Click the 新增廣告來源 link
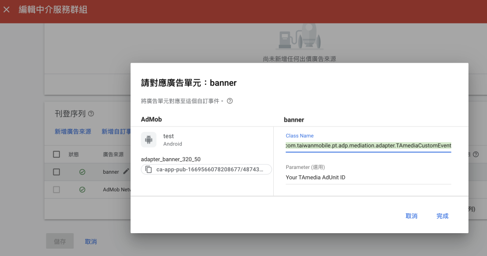This screenshot has height=256, width=487. [x=73, y=131]
